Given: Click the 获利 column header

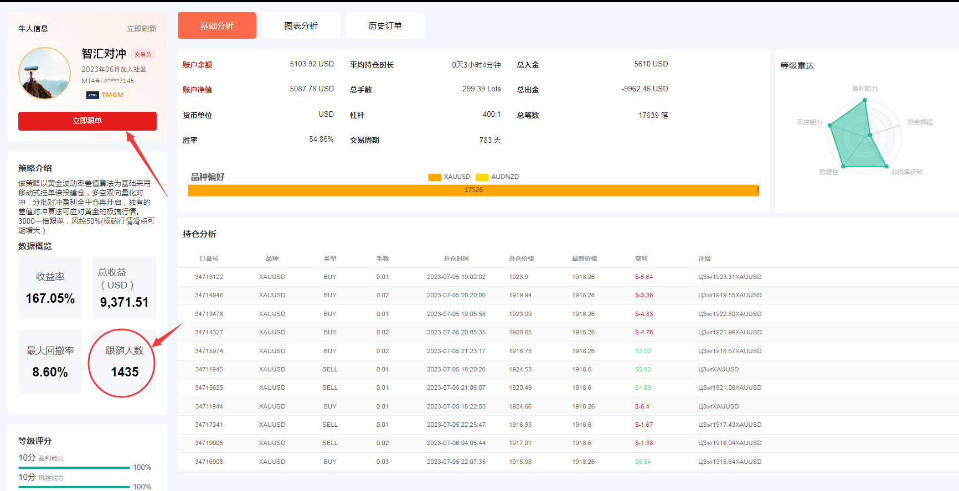Looking at the screenshot, I should pyautogui.click(x=641, y=259).
